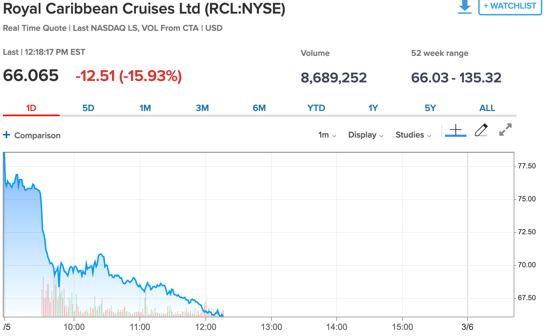View the YTD chart range
The width and height of the screenshot is (548, 336).
pyautogui.click(x=316, y=108)
